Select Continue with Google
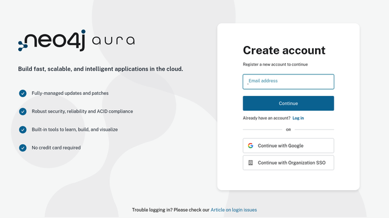This screenshot has height=218, width=389. pyautogui.click(x=288, y=145)
